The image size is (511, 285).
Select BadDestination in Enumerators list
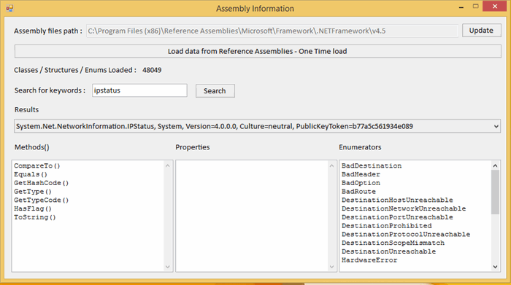372,166
